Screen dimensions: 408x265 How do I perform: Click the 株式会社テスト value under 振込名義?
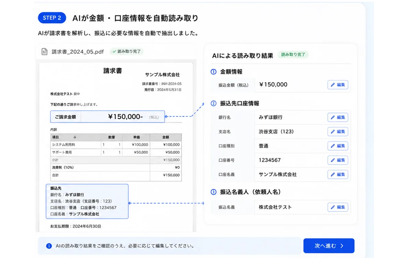(275, 207)
